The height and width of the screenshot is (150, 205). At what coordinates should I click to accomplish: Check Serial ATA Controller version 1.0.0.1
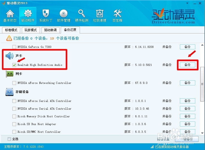[14, 101]
